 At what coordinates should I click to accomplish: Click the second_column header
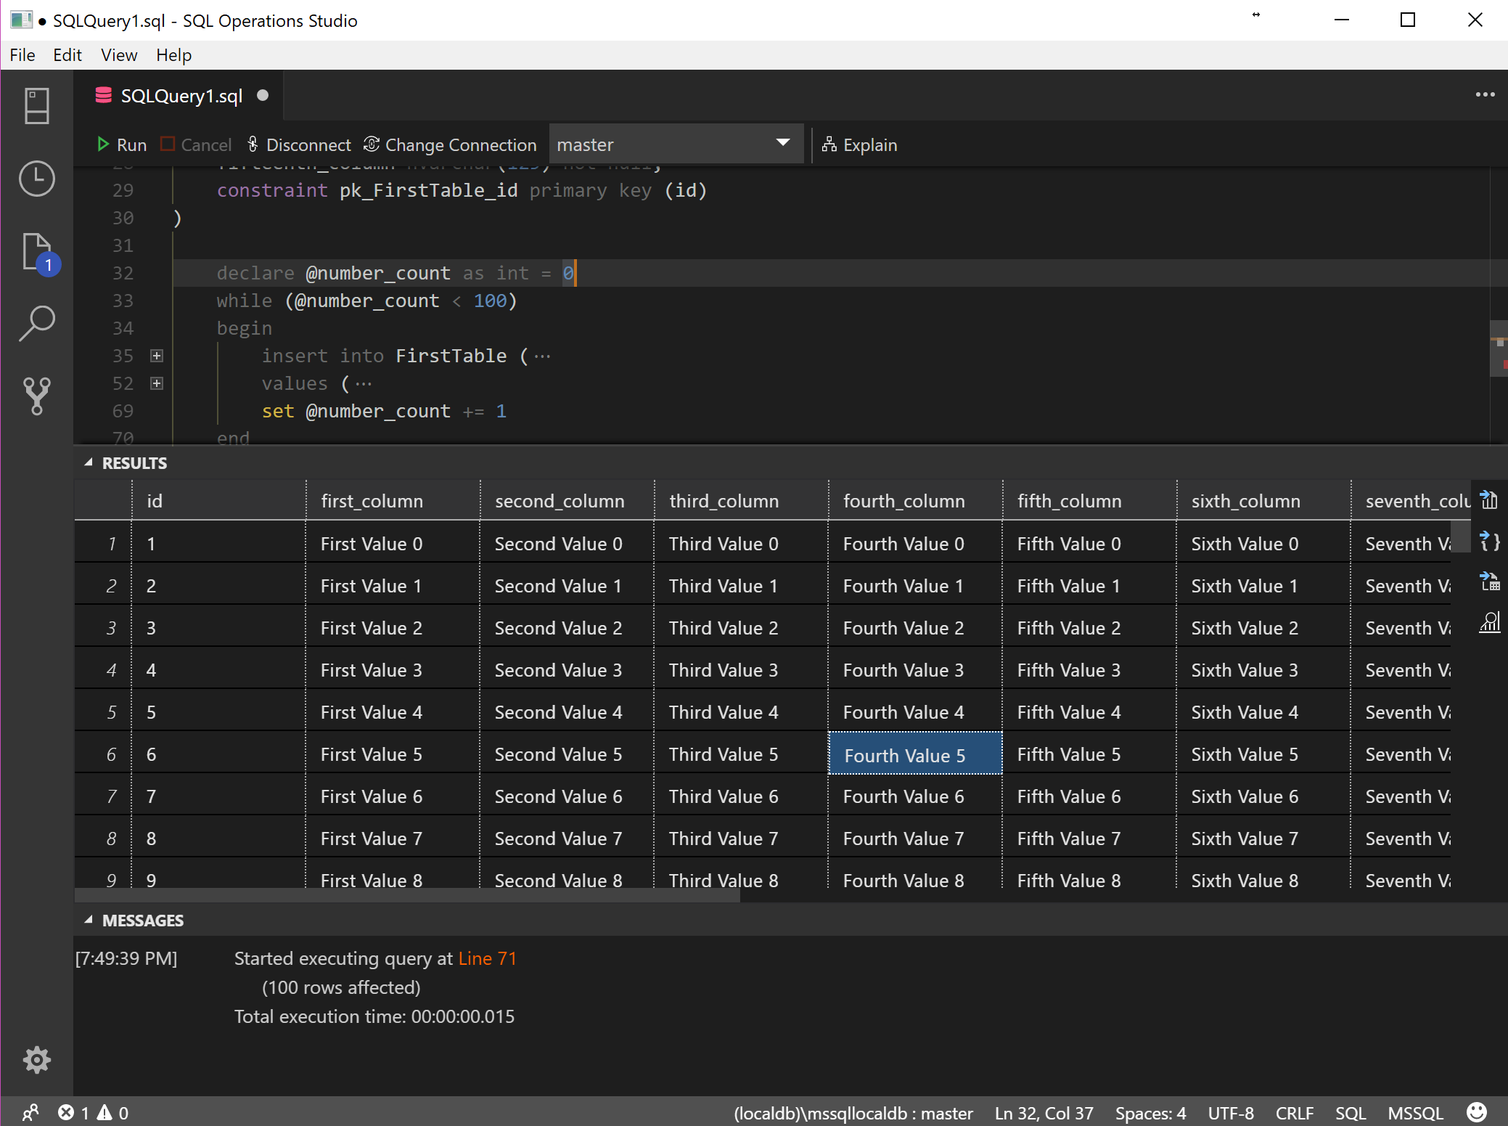567,501
